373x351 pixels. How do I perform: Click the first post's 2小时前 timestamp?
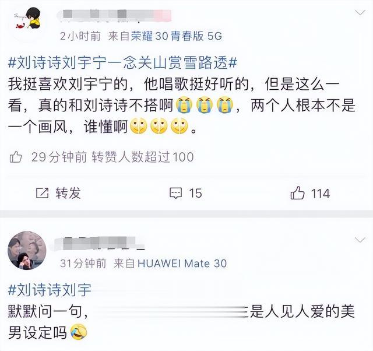[x=80, y=36]
